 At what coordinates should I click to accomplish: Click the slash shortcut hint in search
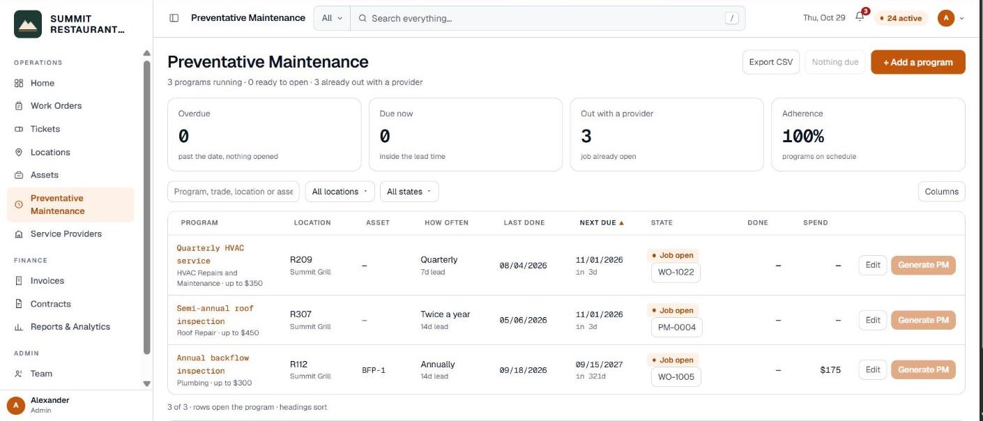(x=731, y=18)
